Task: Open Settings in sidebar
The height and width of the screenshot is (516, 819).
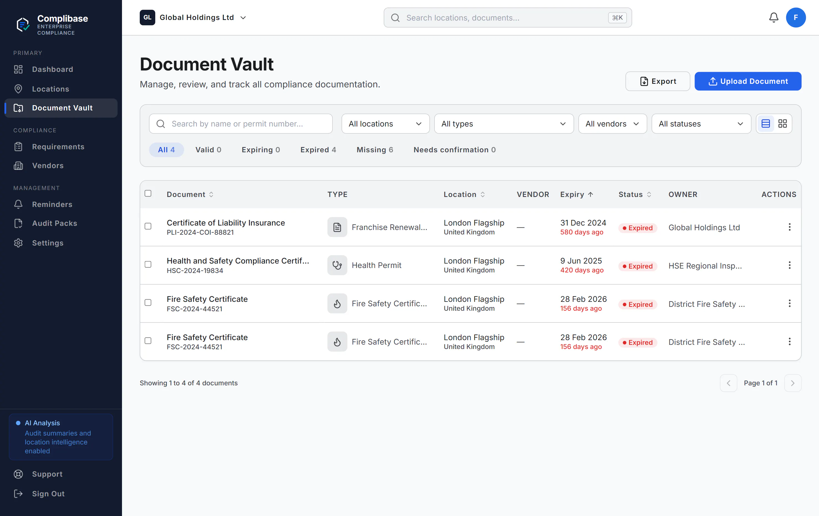Action: click(x=61, y=243)
